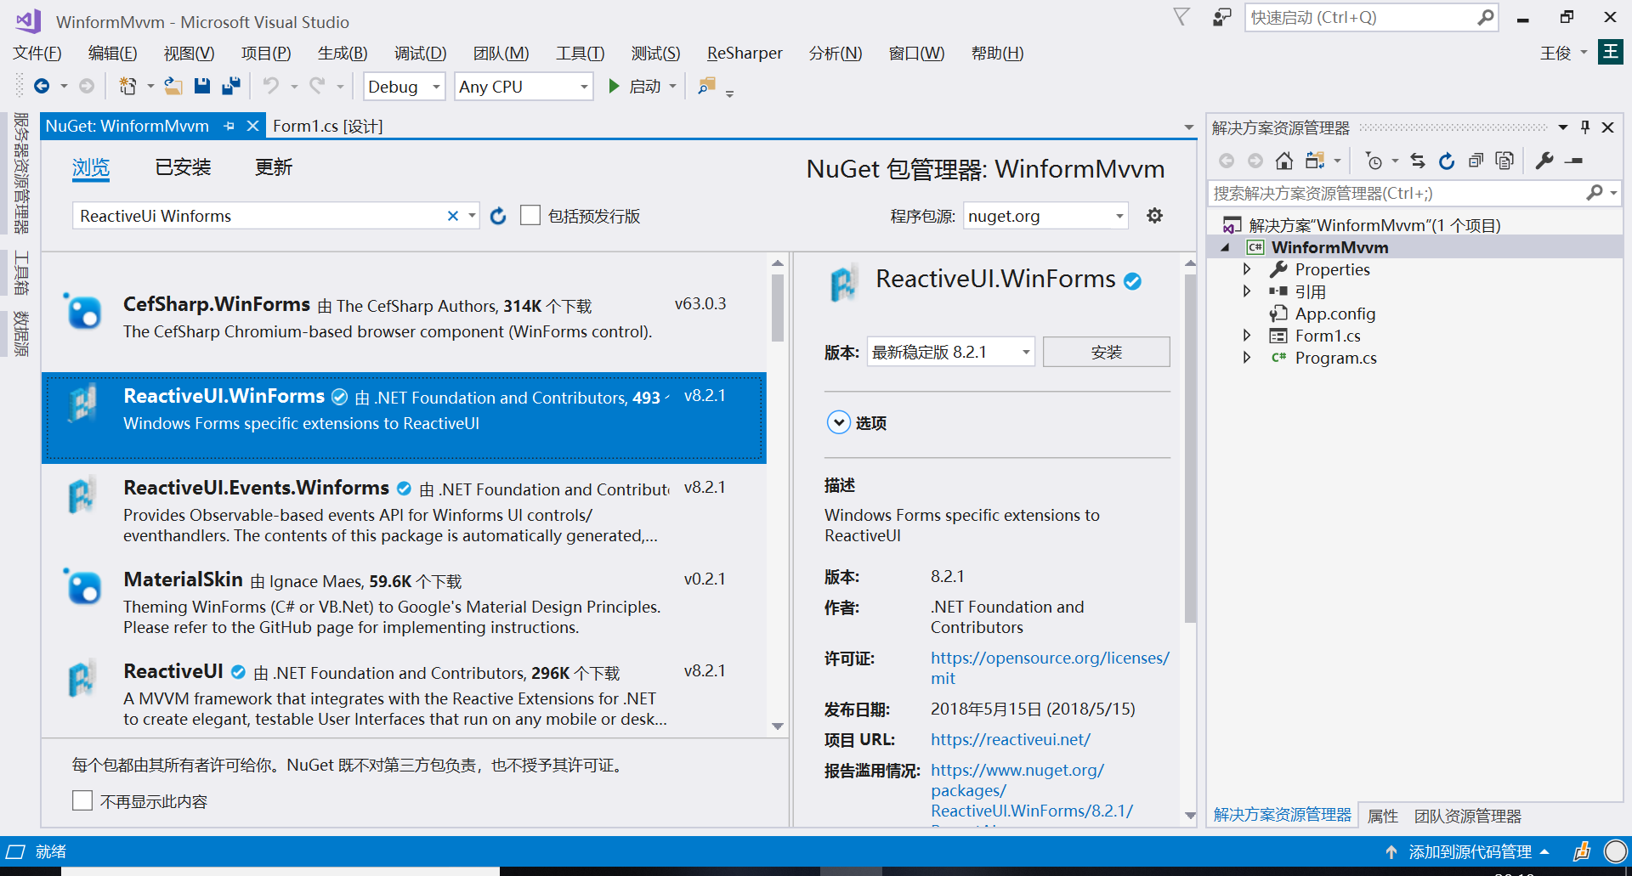1632x876 pixels.
Task: Open the package source nuget.org dropdown
Action: tap(1045, 216)
